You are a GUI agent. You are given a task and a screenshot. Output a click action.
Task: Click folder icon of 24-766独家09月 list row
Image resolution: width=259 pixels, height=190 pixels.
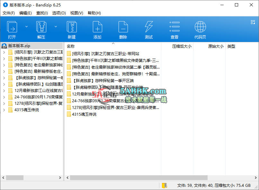69,101
